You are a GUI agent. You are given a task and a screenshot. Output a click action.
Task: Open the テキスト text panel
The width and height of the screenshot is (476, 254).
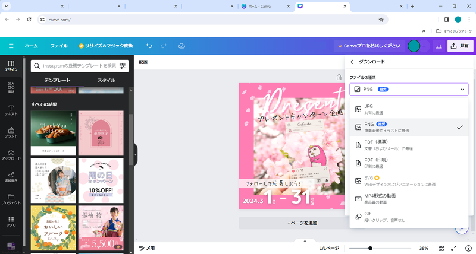(11, 110)
